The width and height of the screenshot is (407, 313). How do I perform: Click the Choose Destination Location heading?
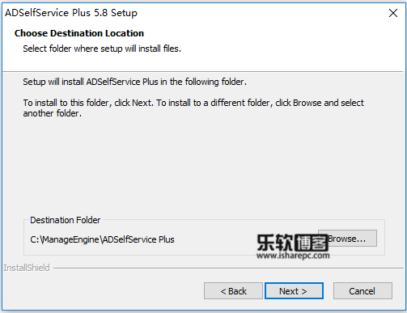pos(79,33)
